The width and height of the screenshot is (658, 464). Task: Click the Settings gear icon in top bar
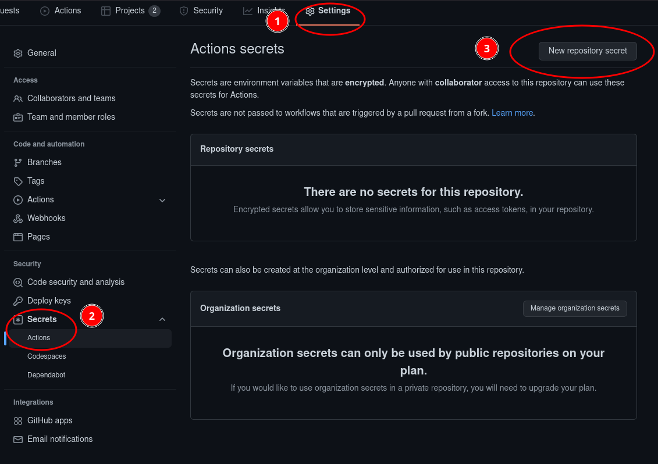[x=310, y=11]
